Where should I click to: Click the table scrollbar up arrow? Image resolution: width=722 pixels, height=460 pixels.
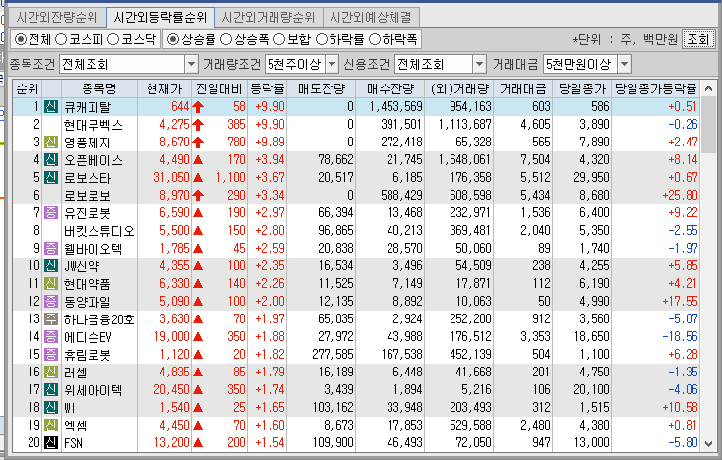[x=708, y=88]
